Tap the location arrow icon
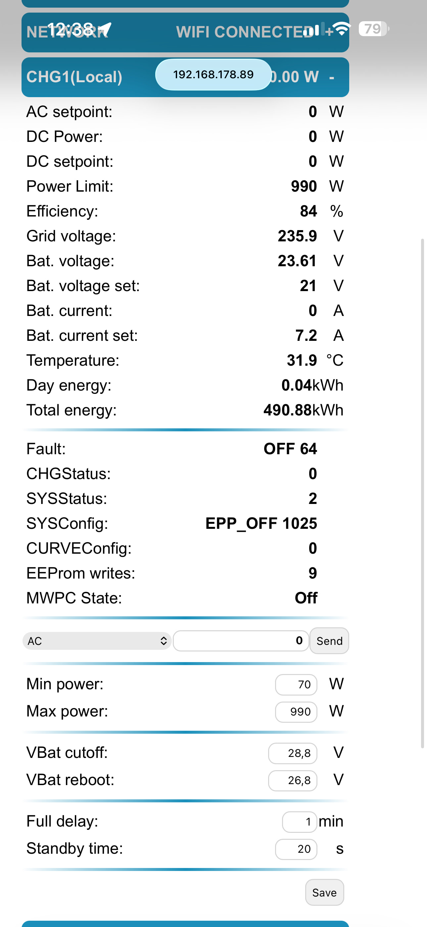Screen dimensions: 427x927 (105, 29)
